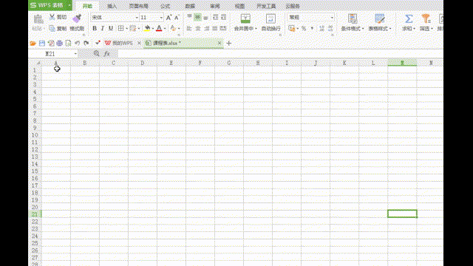Screen dimensions: 473x266
Task: Click the scissors Cut icon
Action: (52, 17)
